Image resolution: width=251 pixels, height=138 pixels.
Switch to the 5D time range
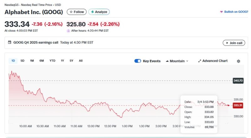[22, 61]
